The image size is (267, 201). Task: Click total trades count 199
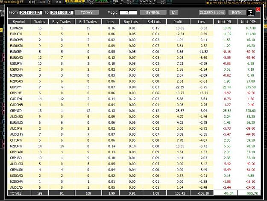[x=40, y=193]
